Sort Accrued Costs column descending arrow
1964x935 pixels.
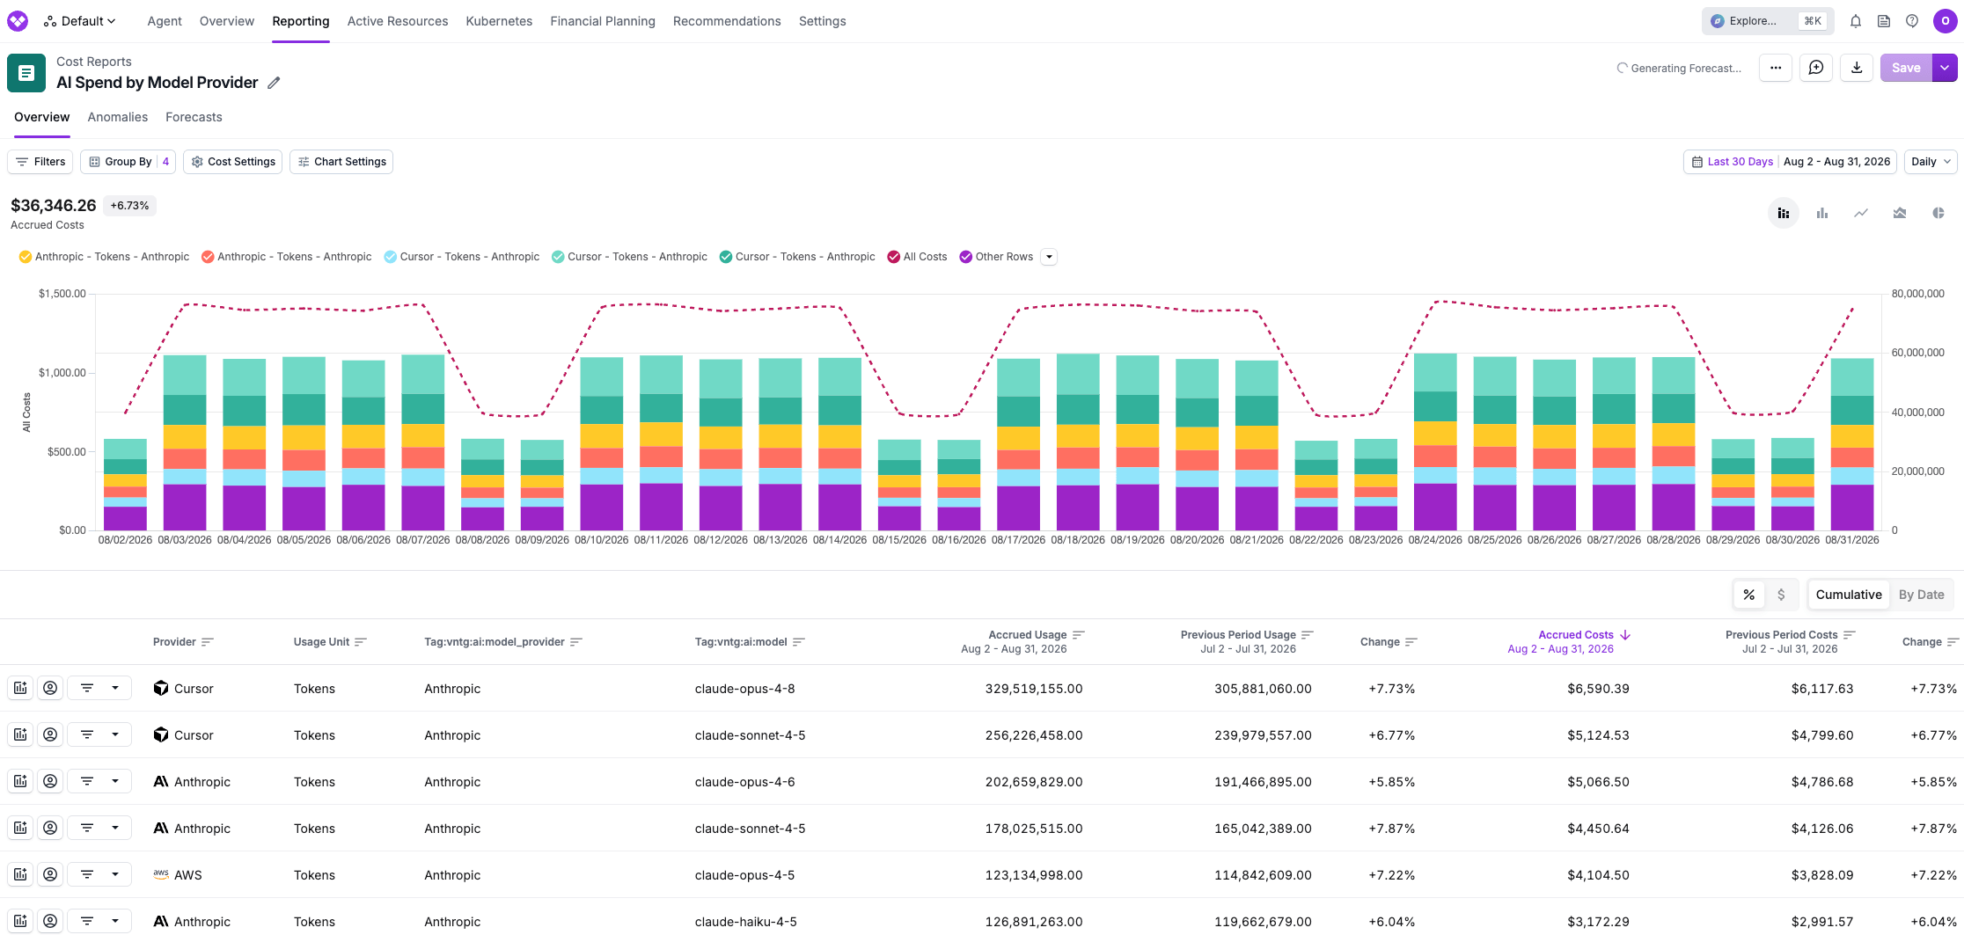pos(1625,635)
